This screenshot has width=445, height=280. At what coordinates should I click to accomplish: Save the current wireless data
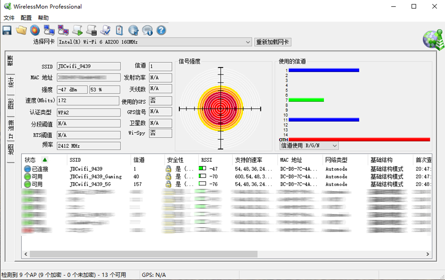pyautogui.click(x=6, y=30)
